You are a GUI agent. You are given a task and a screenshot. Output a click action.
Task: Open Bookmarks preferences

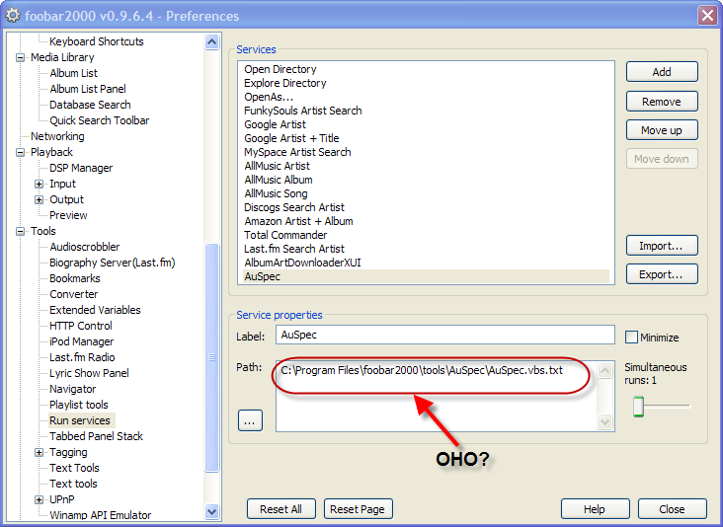[x=75, y=278]
